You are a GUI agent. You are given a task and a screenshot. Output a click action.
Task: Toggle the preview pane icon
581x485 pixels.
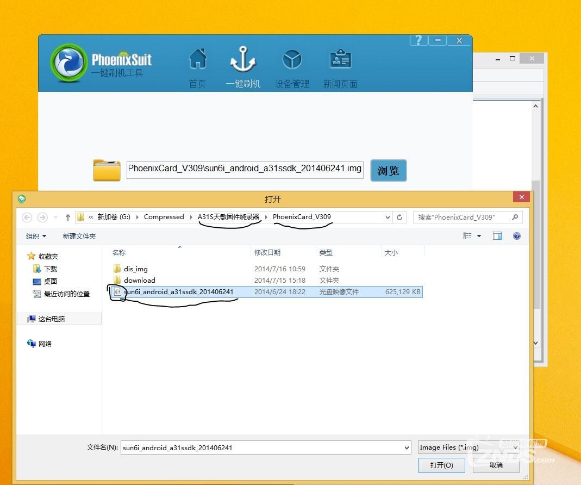[x=497, y=236]
